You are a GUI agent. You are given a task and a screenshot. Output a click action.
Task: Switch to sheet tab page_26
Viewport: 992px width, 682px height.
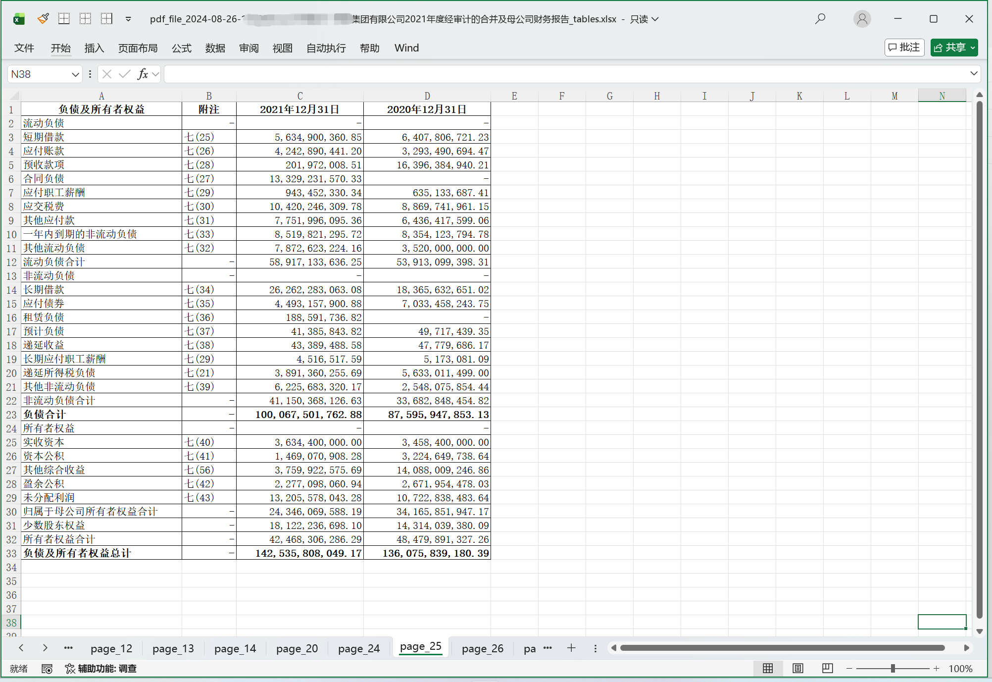pos(482,648)
